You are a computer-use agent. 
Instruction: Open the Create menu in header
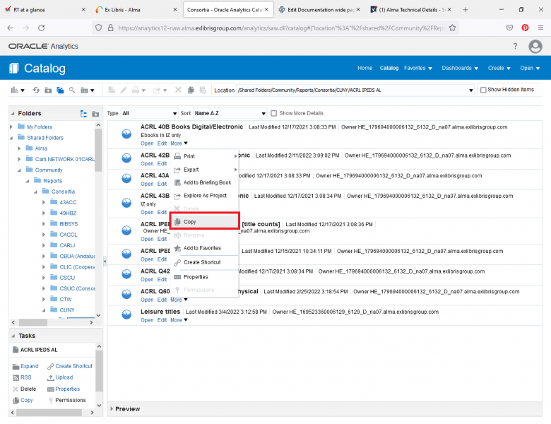point(499,68)
